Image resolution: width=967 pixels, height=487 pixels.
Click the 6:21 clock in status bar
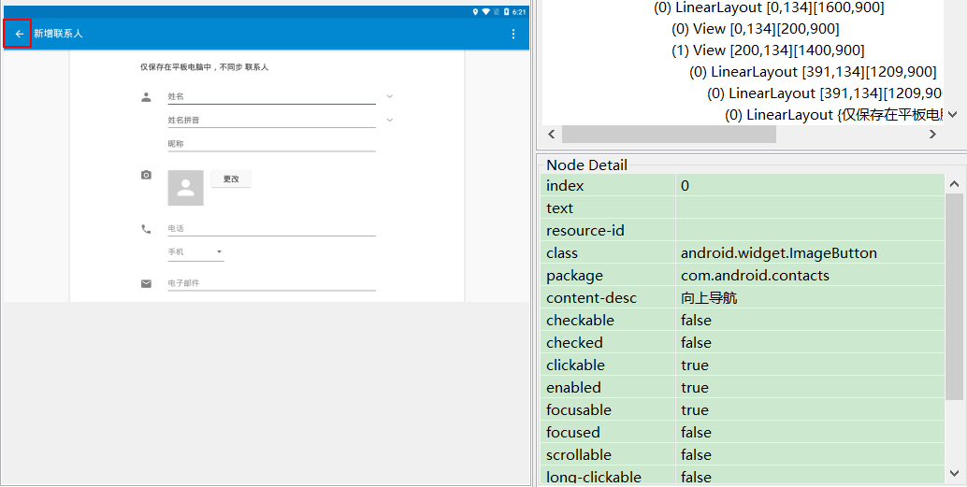[519, 12]
